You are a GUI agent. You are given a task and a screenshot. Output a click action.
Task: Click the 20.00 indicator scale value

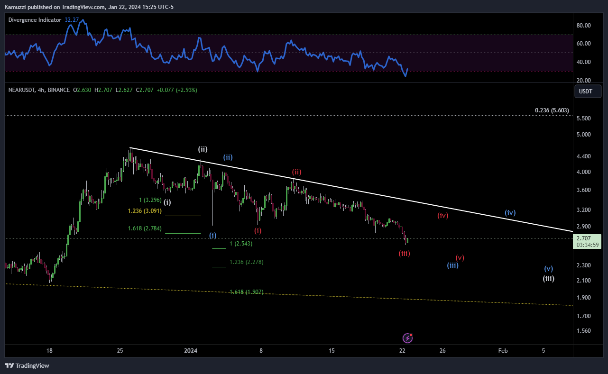click(x=583, y=81)
